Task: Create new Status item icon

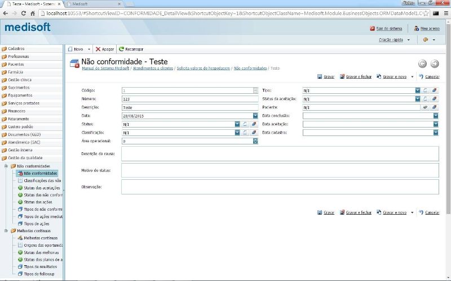Action: tap(245, 124)
